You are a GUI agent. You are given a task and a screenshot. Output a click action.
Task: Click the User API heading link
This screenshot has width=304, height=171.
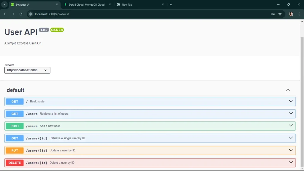pyautogui.click(x=20, y=32)
